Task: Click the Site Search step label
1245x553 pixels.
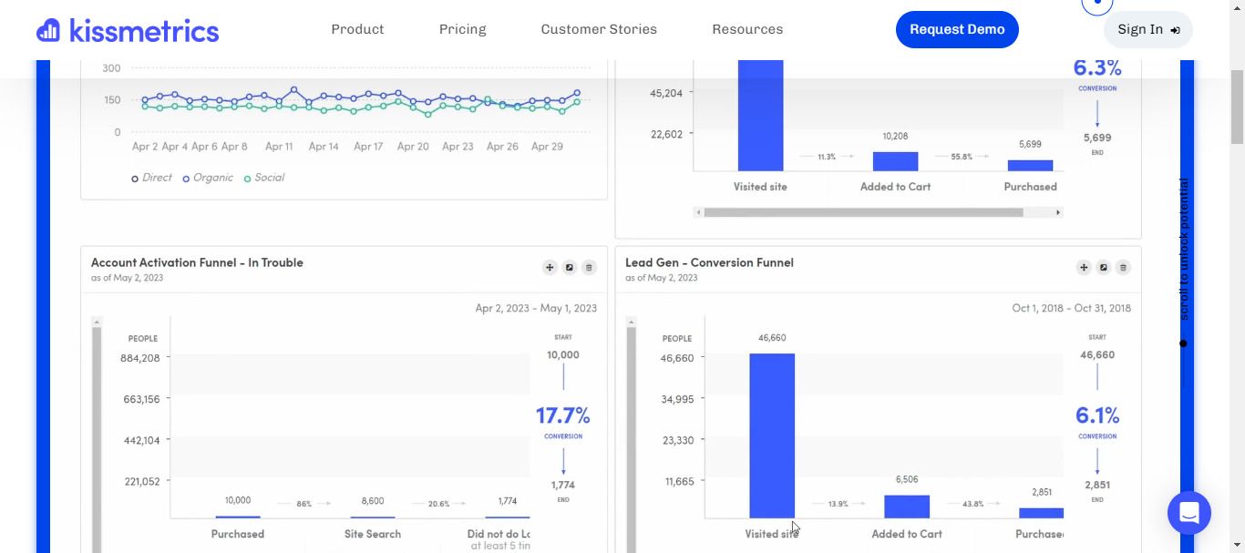Action: coord(373,534)
